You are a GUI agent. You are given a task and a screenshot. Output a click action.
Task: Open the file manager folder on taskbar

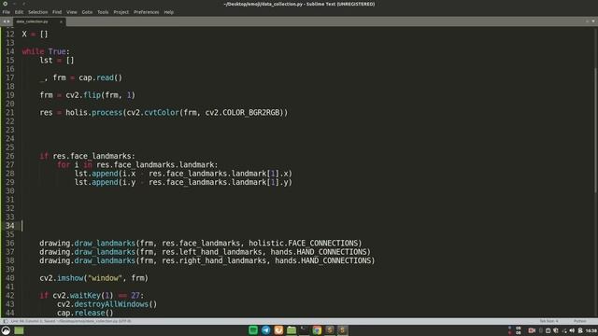coord(292,330)
